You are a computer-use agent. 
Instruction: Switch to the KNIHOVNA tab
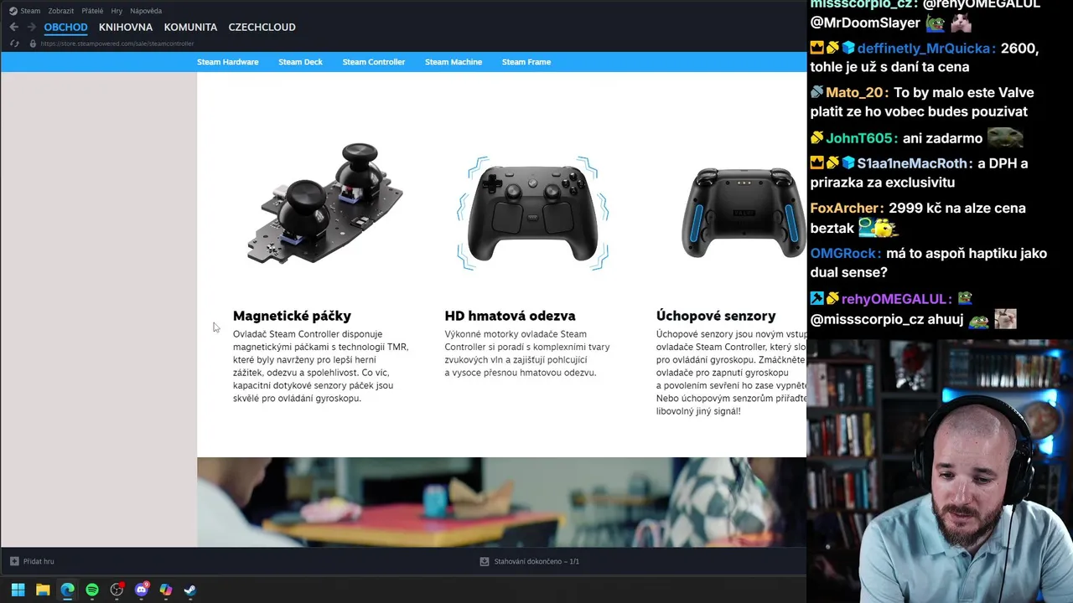[x=126, y=27]
